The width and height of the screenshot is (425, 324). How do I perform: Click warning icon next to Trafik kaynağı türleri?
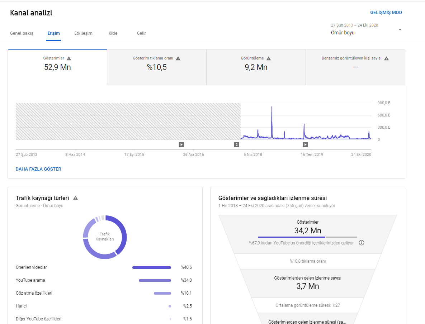click(x=76, y=198)
